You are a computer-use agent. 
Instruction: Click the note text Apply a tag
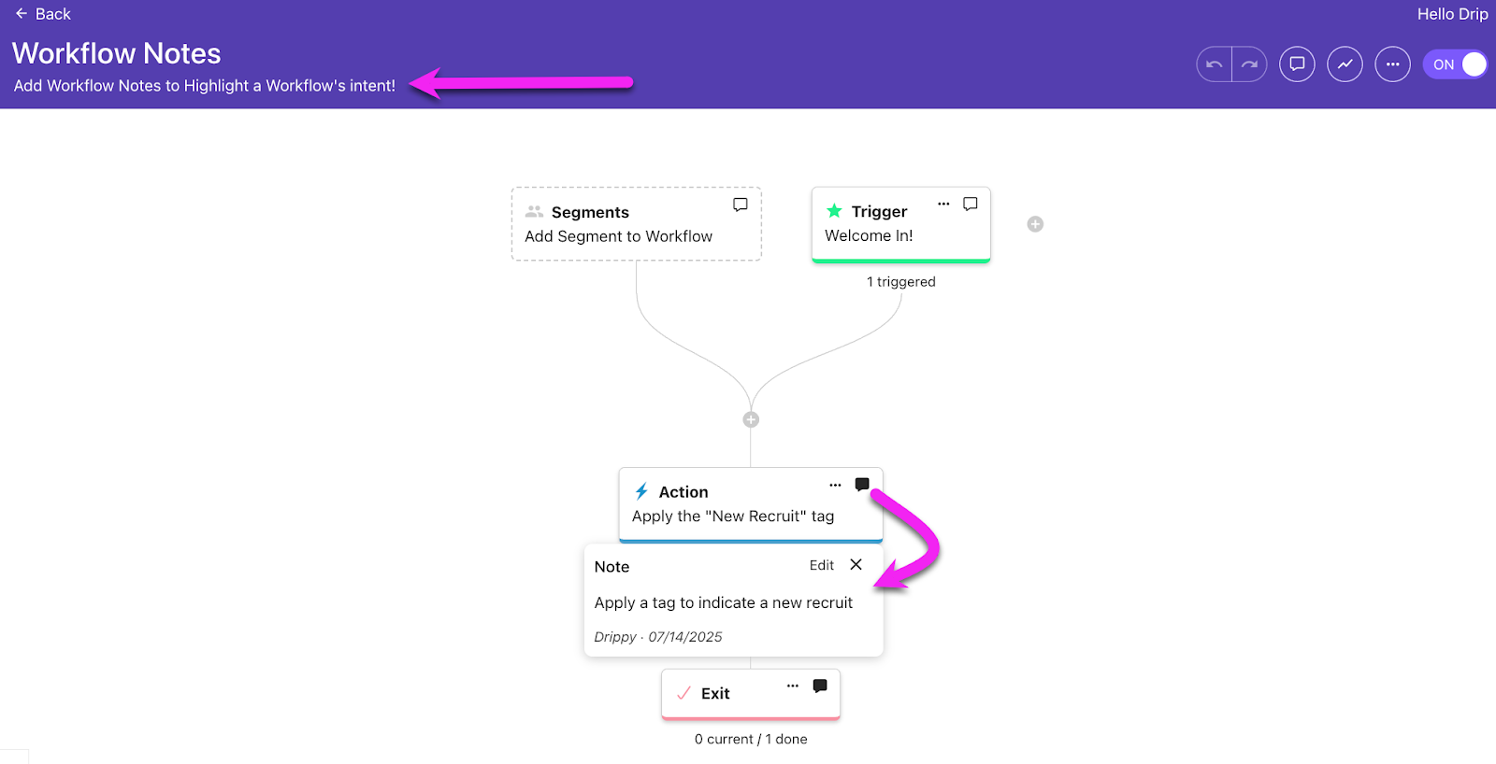pyautogui.click(x=724, y=603)
